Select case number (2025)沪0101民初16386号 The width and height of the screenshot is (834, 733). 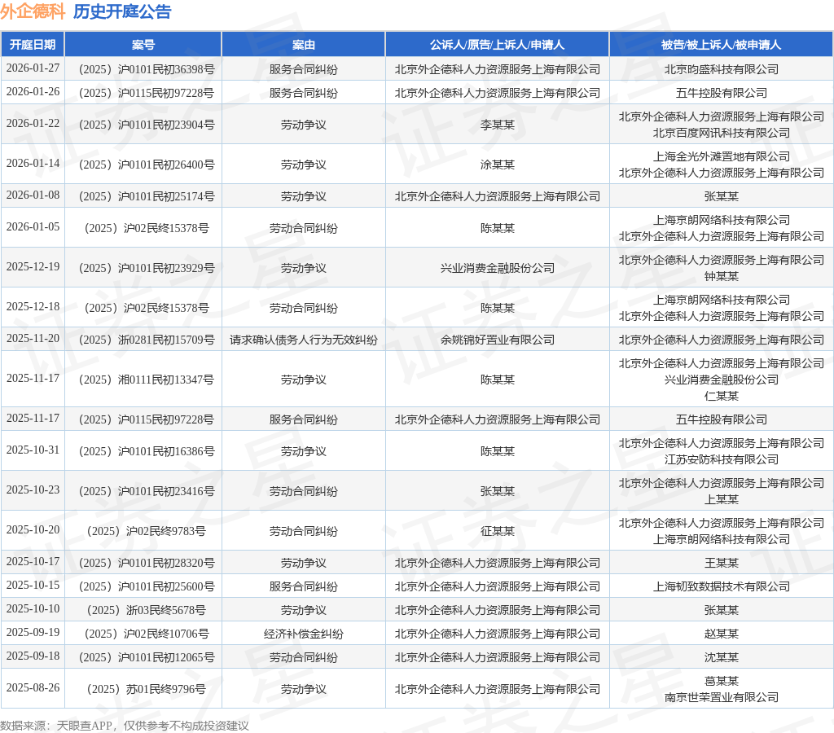[147, 451]
